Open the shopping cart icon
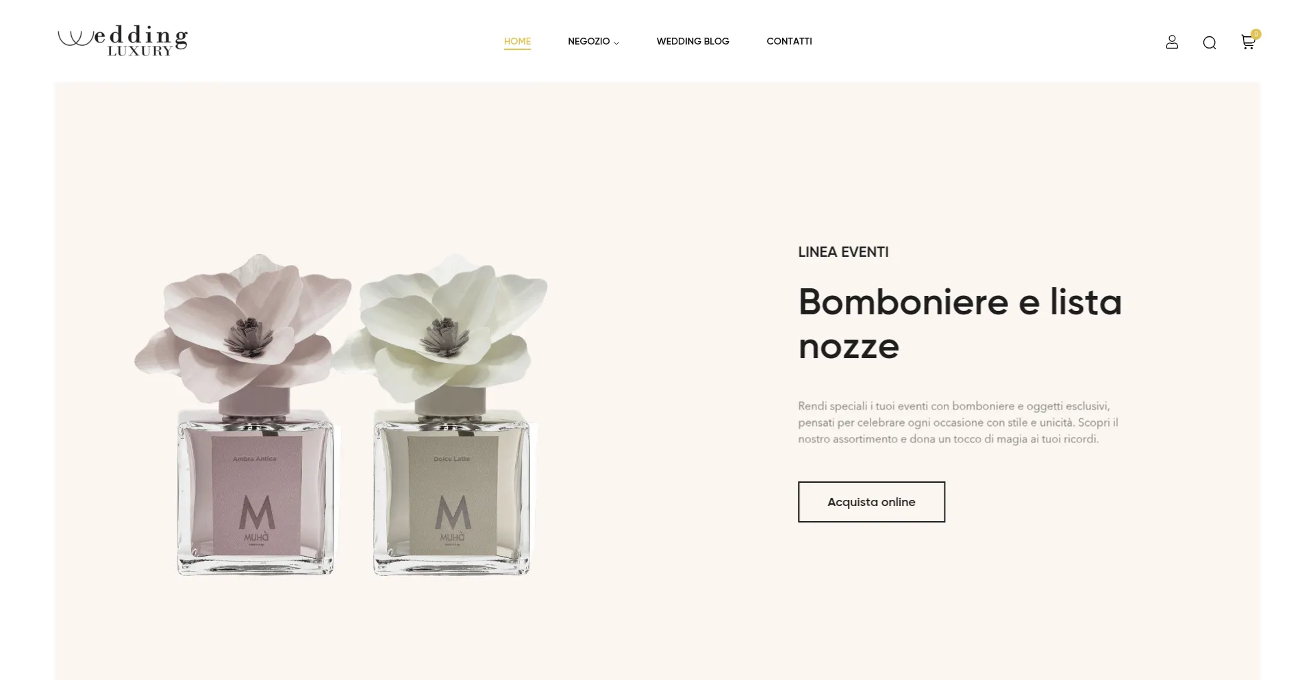Viewport: 1315px width, 680px height. coord(1248,42)
